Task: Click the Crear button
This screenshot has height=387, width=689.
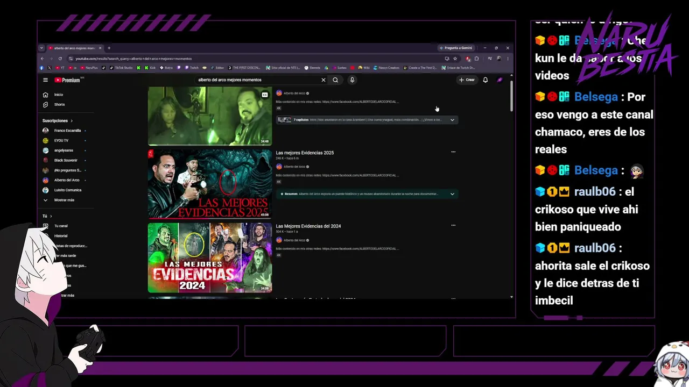Action: [467, 80]
